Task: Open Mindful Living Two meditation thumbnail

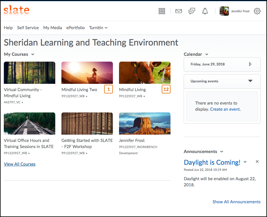Action: 87,73
